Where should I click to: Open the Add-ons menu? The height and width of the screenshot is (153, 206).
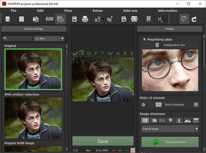point(130,11)
